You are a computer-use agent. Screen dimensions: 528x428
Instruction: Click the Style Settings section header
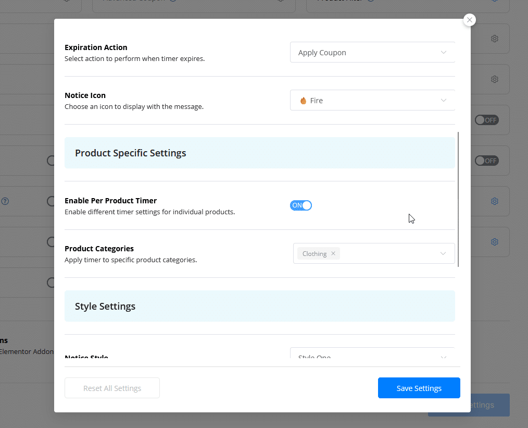click(105, 306)
